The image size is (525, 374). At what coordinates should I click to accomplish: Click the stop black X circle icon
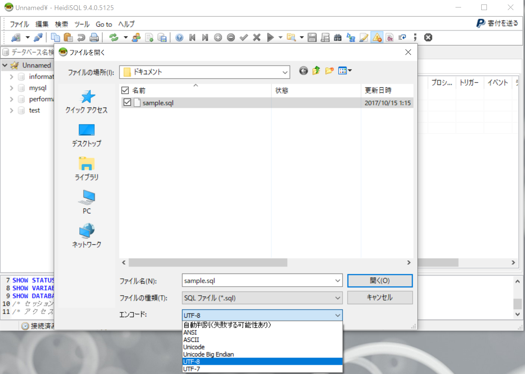(x=428, y=37)
